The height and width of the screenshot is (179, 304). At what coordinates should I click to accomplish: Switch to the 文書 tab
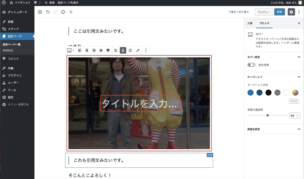(x=250, y=23)
